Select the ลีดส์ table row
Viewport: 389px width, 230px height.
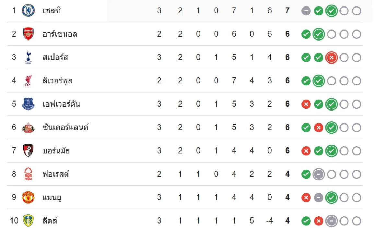tap(185, 221)
